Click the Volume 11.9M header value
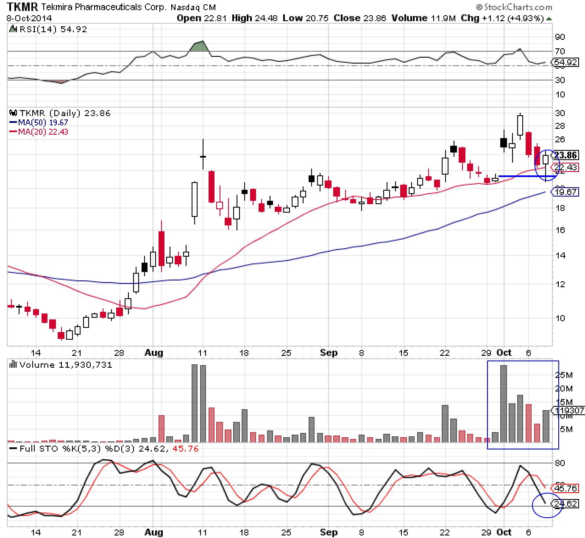Image resolution: width=585 pixels, height=538 pixels. [x=423, y=18]
